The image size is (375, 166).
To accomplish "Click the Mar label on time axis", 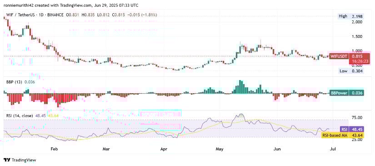I will click(106, 149).
